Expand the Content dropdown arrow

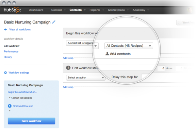tap(65, 10)
